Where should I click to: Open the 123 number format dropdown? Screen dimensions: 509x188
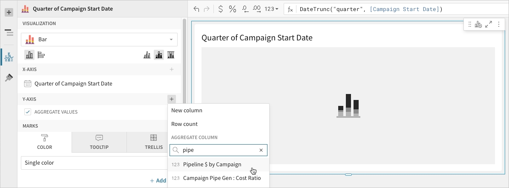click(271, 9)
